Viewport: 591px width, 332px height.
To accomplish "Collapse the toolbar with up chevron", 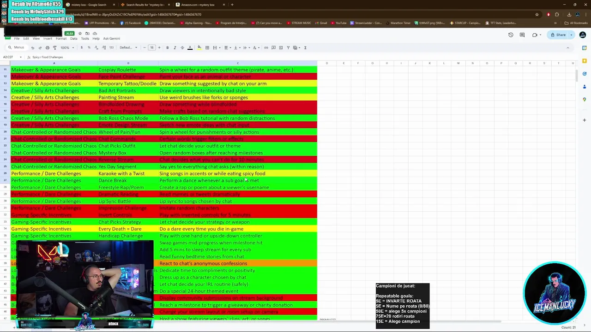I will pos(568,48).
